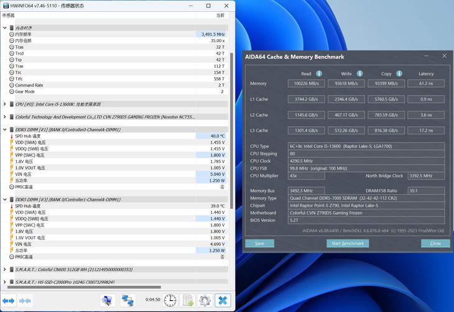The width and height of the screenshot is (454, 312).
Task: Collapse the DDR5 DIMM [#1] section
Action: pyautogui.click(x=5, y=130)
